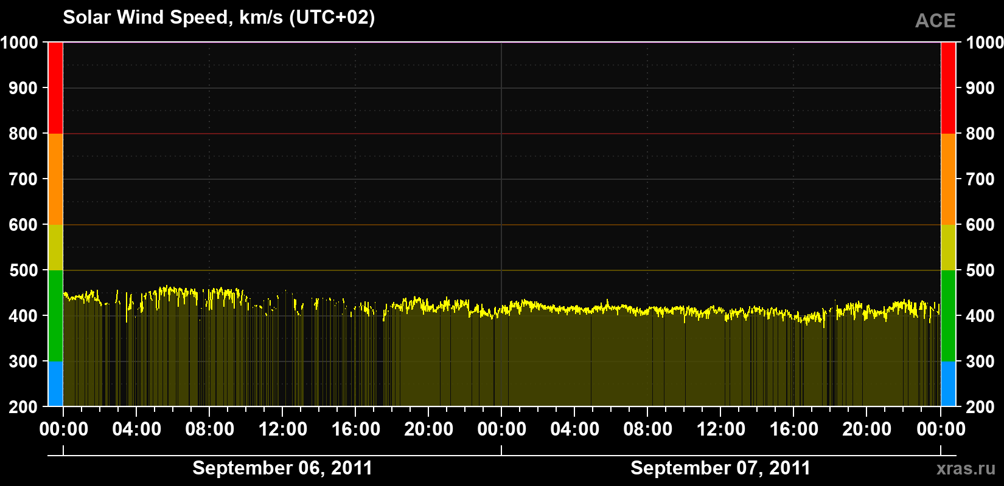This screenshot has height=486, width=1004.
Task: Click the 800 value on the left axis
Action: [24, 134]
